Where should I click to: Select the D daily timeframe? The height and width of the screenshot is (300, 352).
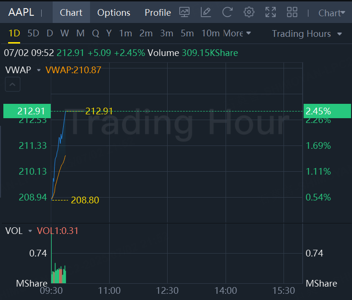(x=50, y=33)
